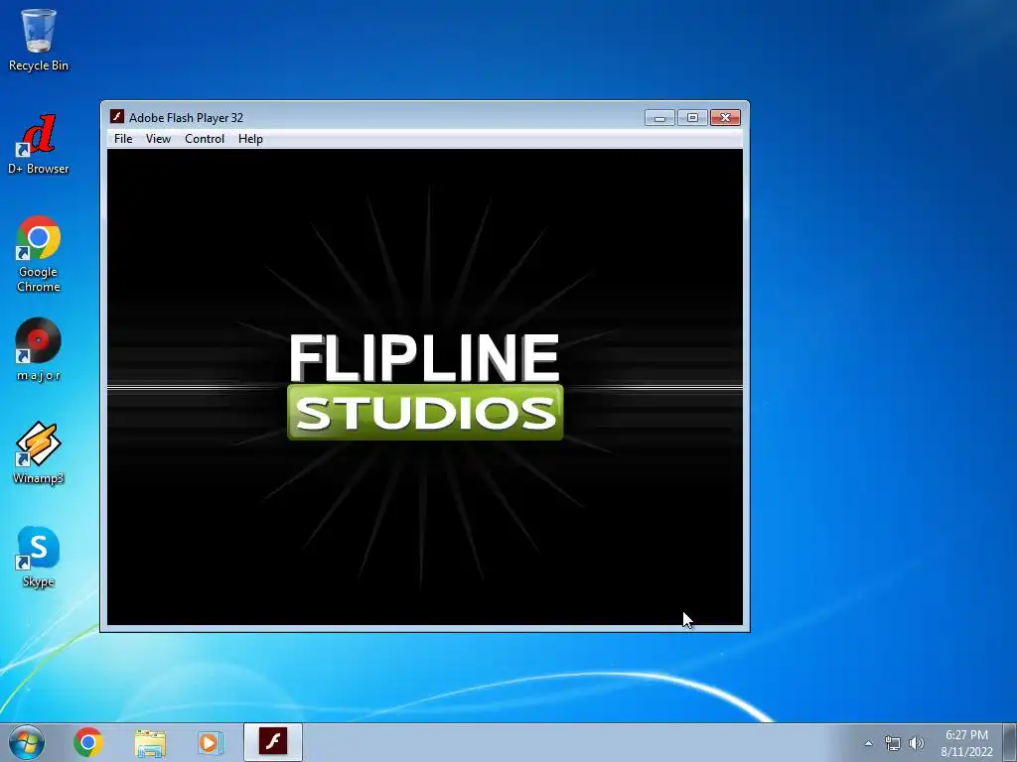Open the View menu in Flash Player
The height and width of the screenshot is (762, 1017).
(x=158, y=139)
